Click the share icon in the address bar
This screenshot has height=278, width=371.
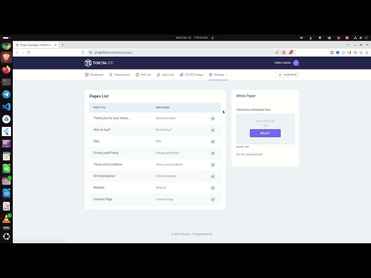pos(277,53)
